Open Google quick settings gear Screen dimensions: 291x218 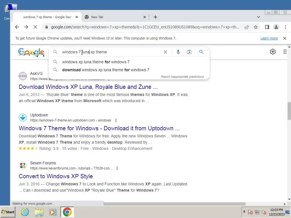[273, 52]
